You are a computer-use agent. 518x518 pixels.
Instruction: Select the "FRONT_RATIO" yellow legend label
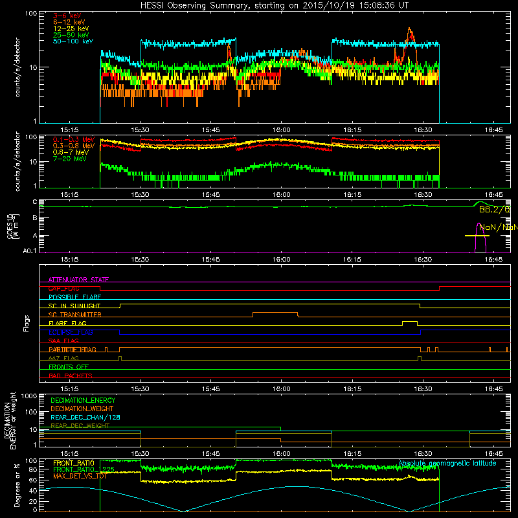point(74,463)
